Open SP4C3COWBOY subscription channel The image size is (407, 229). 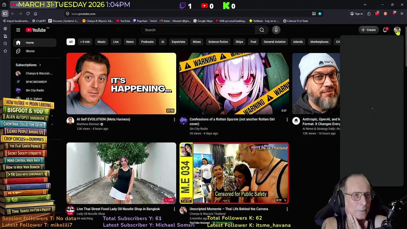tap(35, 82)
